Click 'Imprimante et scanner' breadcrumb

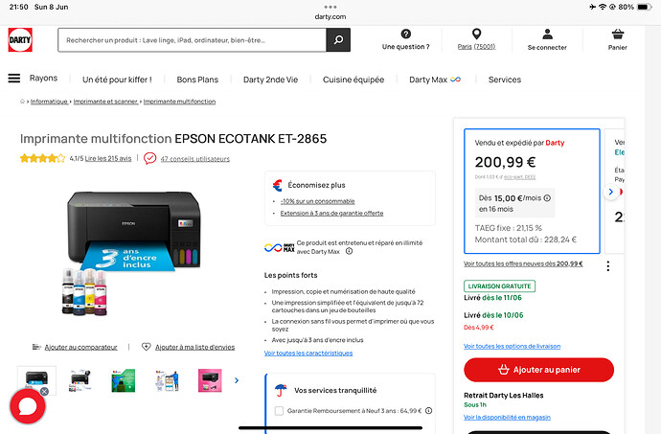[105, 102]
